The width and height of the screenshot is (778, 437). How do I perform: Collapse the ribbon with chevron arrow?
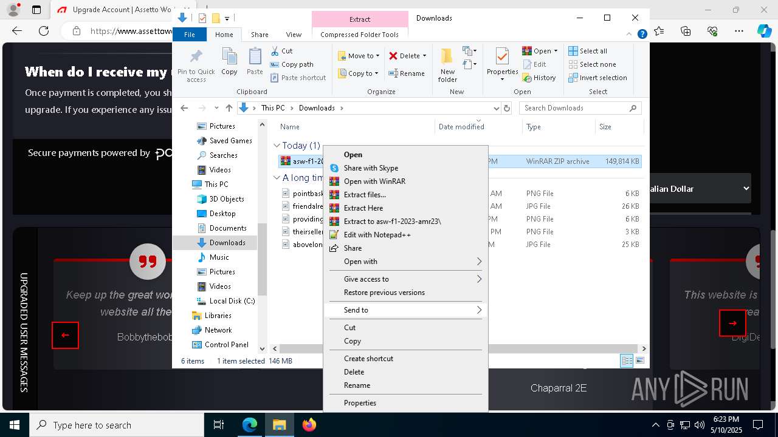tap(629, 35)
